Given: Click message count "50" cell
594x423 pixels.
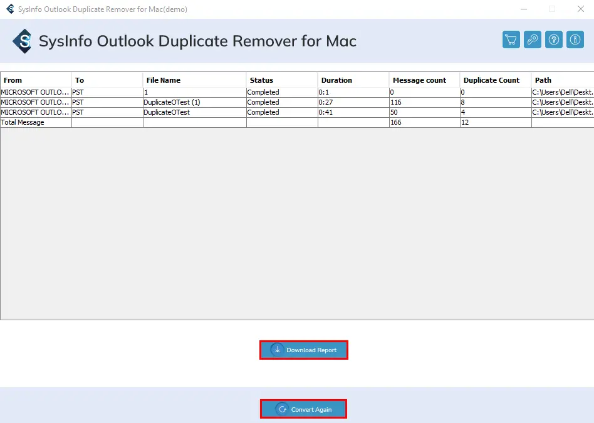Looking at the screenshot, I should (x=425, y=112).
